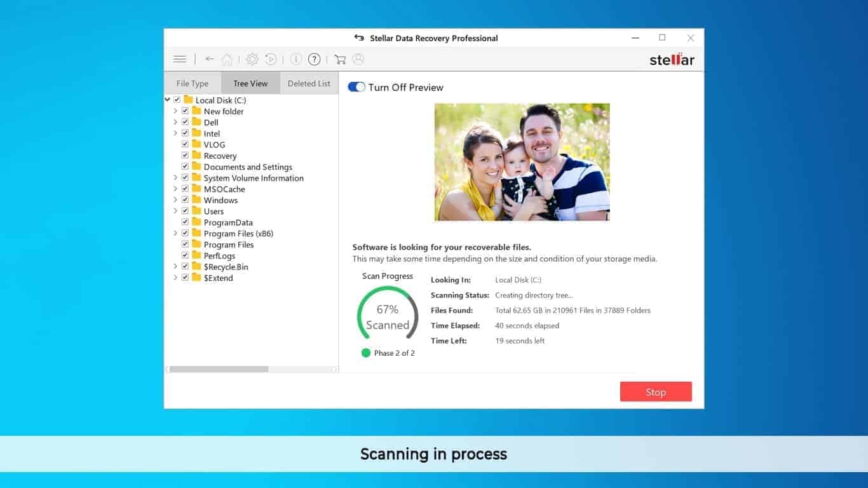Image resolution: width=868 pixels, height=488 pixels.
Task: Expand the $Recycle.Bin folder
Action: (175, 266)
